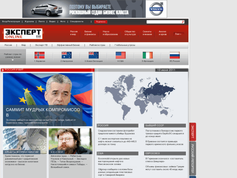Select Россия submenu item
The height and width of the screenshot is (178, 237).
pyautogui.click(x=8, y=45)
